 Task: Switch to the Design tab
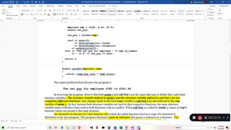pyautogui.click(x=32, y=6)
